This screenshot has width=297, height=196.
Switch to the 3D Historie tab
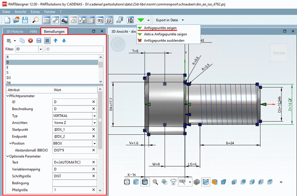tap(15, 31)
